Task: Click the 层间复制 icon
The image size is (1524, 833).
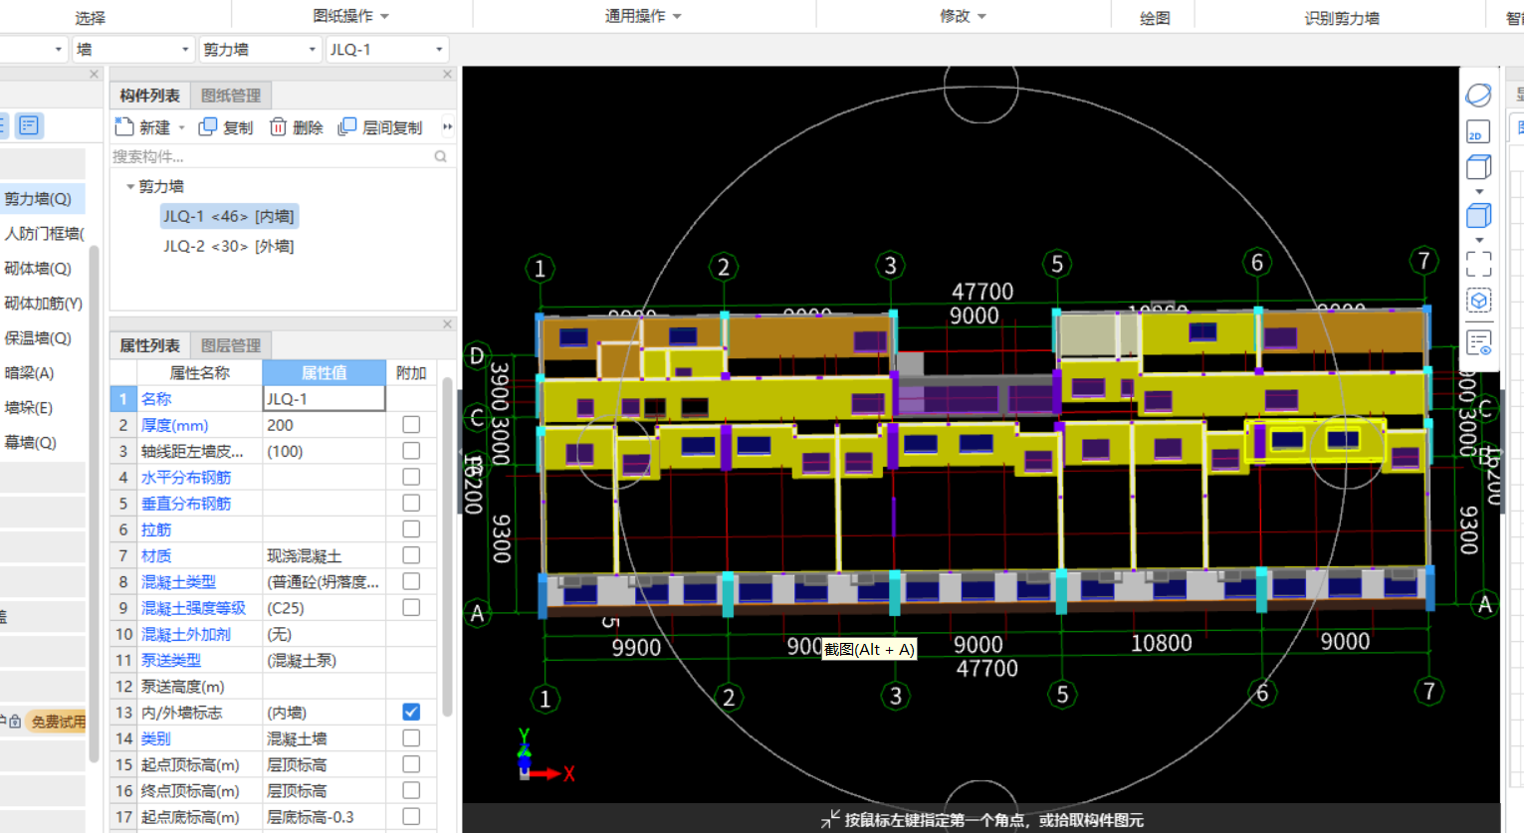Action: [347, 127]
